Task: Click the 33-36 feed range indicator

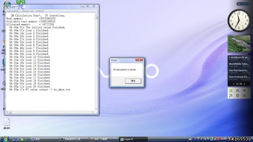Action: click(239, 84)
